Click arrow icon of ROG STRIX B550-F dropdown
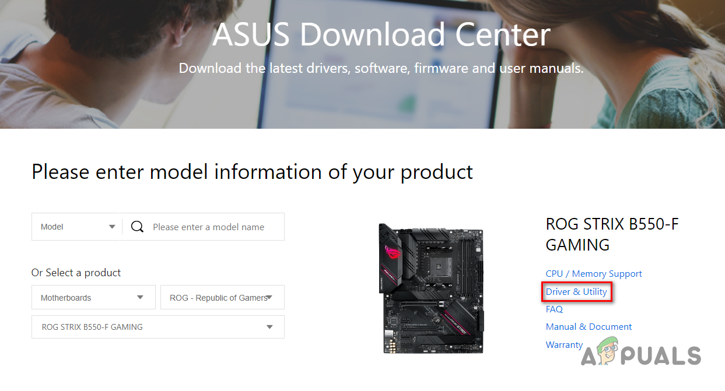This screenshot has height=391, width=725. pyautogui.click(x=269, y=327)
